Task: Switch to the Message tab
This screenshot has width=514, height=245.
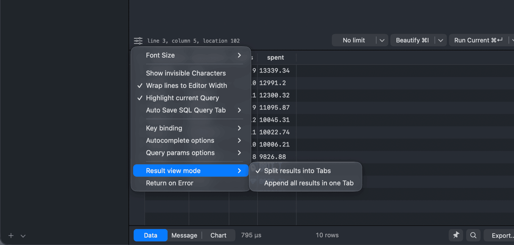Action: pyautogui.click(x=184, y=235)
